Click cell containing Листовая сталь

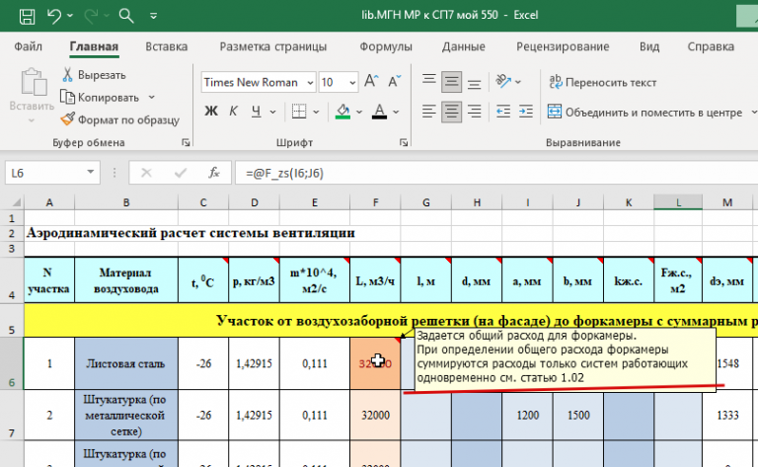click(x=126, y=363)
